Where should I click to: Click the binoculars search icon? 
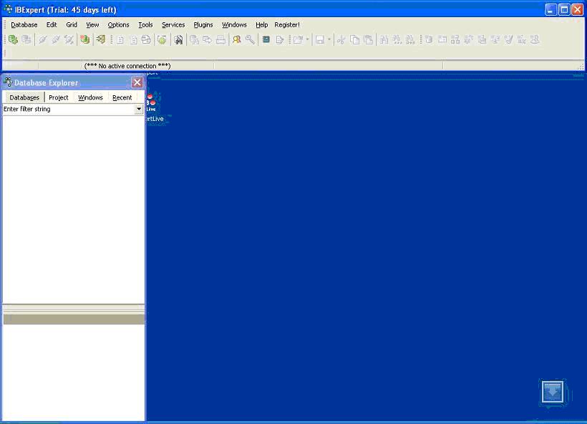(x=178, y=40)
